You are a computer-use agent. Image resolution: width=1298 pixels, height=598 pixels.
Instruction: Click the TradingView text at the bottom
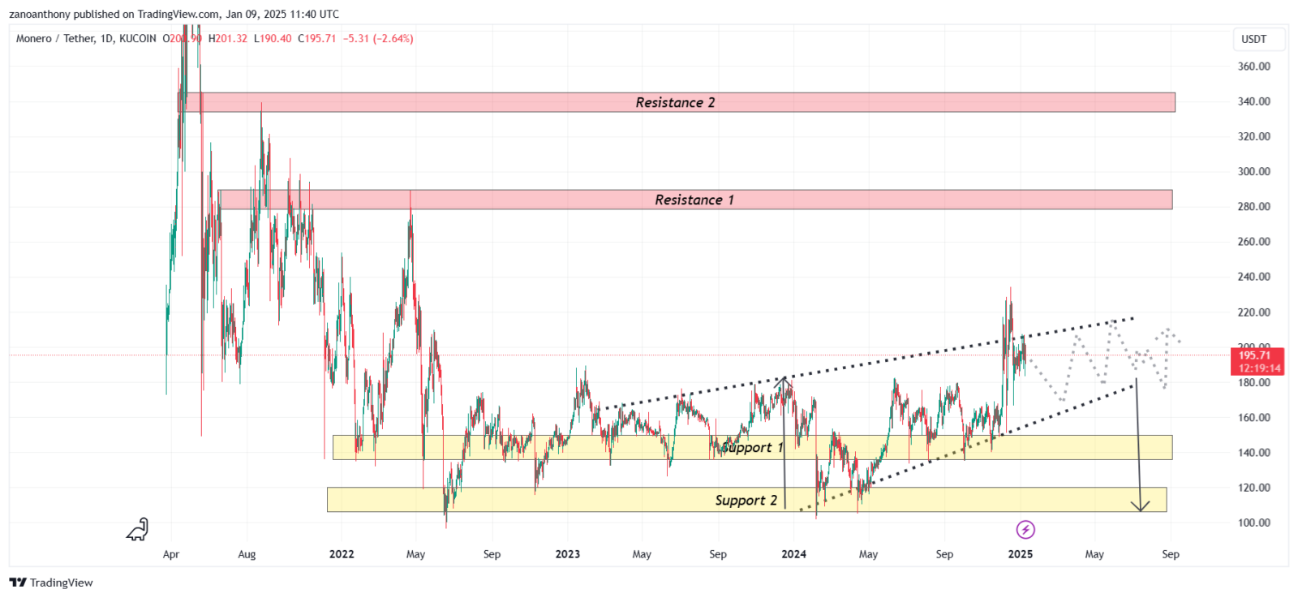[62, 583]
